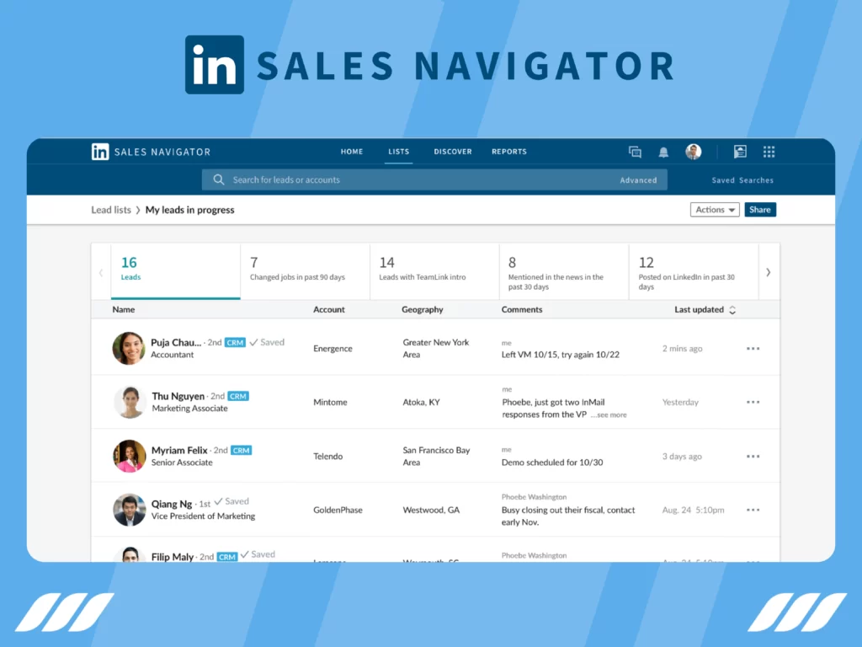
Task: Click the Geography column header
Action: coord(423,310)
